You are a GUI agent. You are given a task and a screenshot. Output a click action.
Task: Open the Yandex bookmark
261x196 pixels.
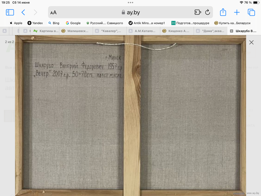pyautogui.click(x=35, y=23)
